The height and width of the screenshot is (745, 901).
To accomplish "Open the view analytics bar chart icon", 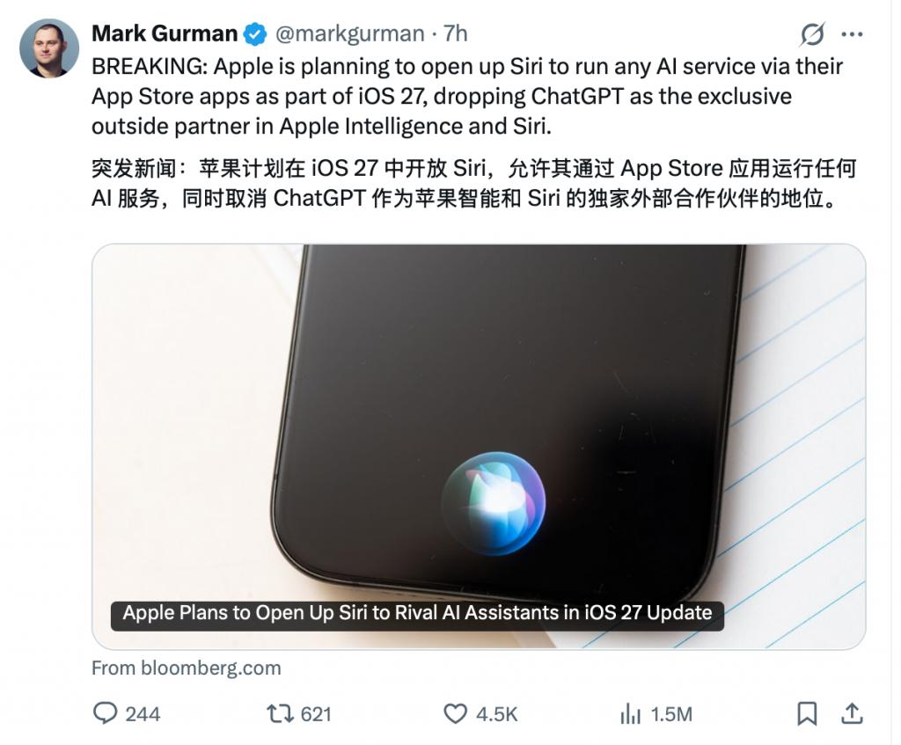I will click(x=630, y=714).
